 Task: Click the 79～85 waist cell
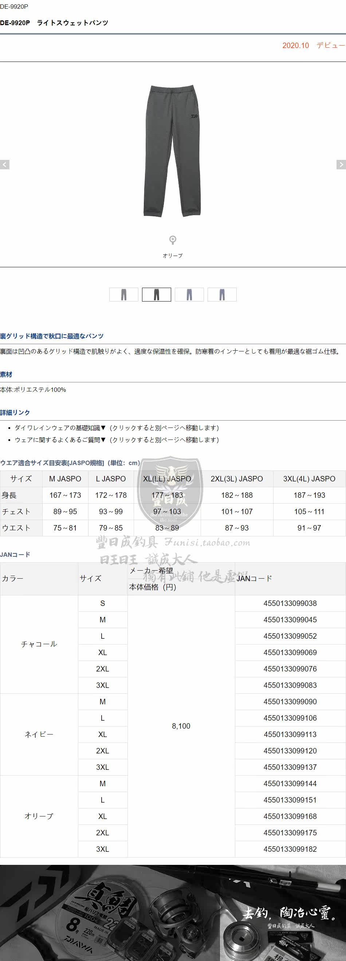[x=111, y=528]
